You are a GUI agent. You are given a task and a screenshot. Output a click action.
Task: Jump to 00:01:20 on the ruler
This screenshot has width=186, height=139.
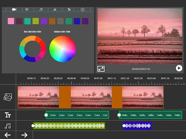coord(125,79)
